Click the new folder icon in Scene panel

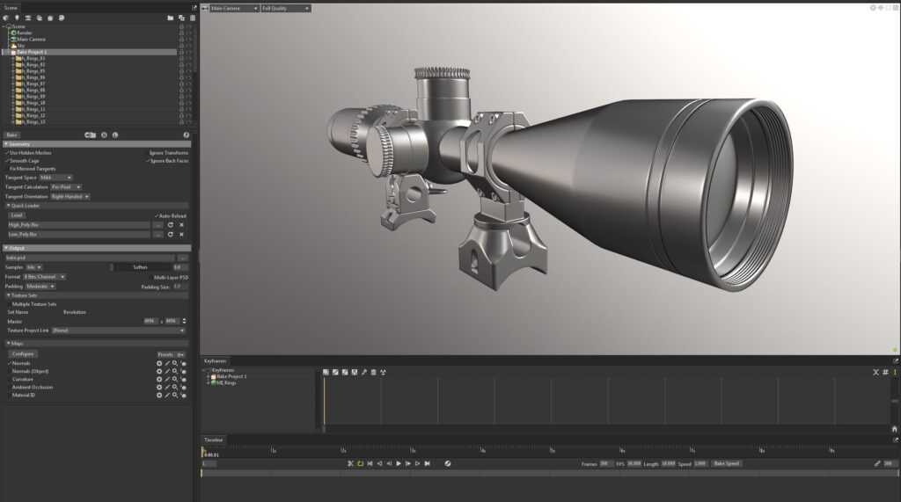(x=170, y=18)
